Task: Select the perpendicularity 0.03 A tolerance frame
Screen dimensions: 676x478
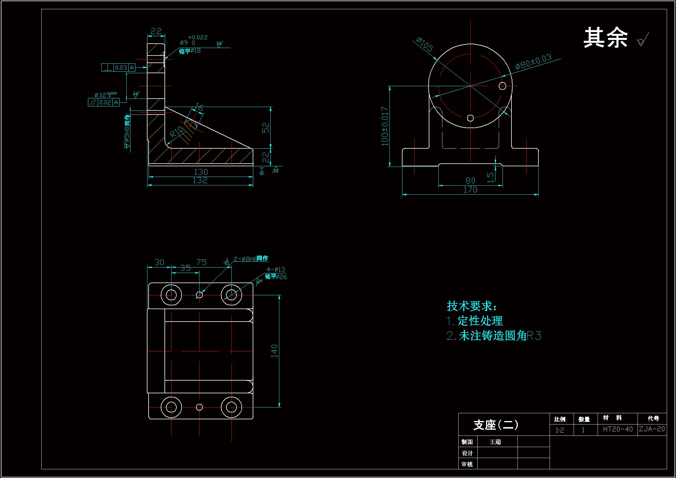Action: click(x=118, y=67)
